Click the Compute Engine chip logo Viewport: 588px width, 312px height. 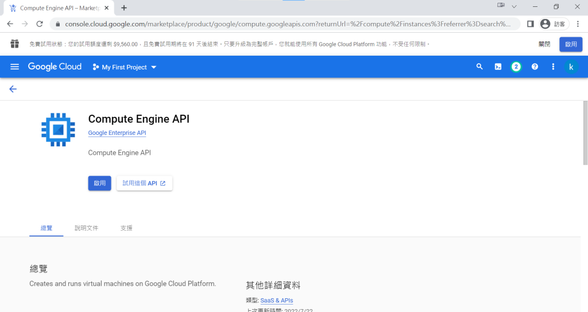click(58, 130)
